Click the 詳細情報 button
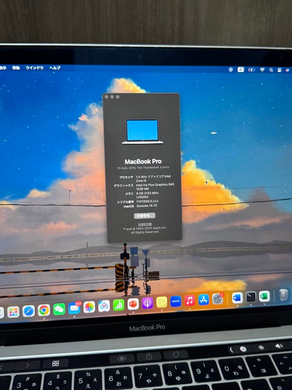The width and height of the screenshot is (292, 390). [145, 216]
